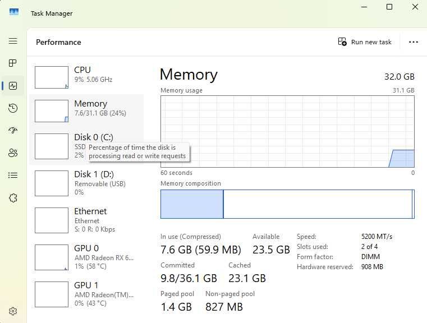Open the App history icon
The image size is (427, 323).
coord(13,108)
